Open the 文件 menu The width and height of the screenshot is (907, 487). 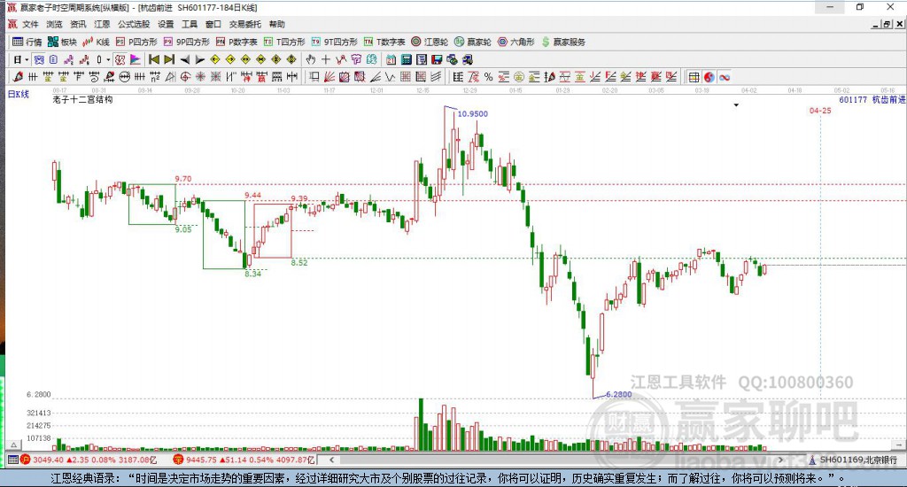tap(30, 24)
